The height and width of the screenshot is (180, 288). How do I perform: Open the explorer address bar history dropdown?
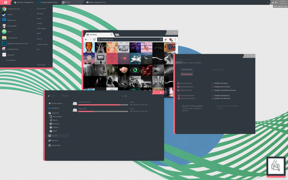(123, 96)
